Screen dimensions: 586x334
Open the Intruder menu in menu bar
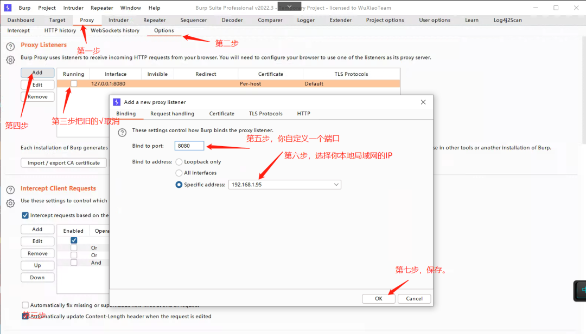[73, 8]
